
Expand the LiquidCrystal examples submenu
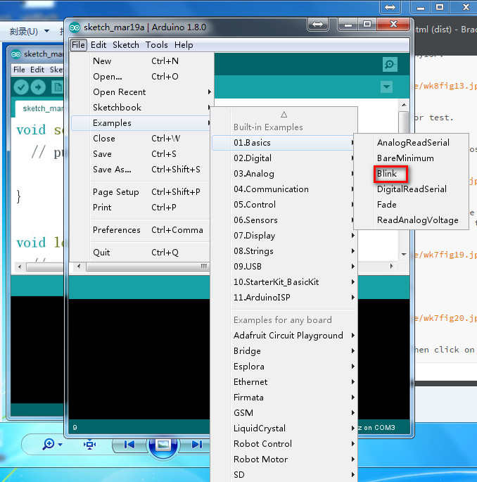click(284, 429)
